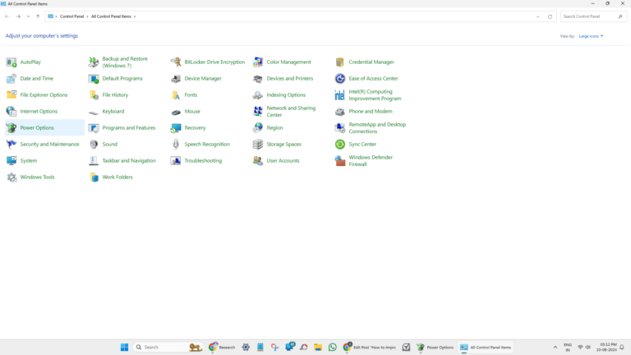Open the Devices and Printers icon
Image resolution: width=631 pixels, height=355 pixels.
257,79
